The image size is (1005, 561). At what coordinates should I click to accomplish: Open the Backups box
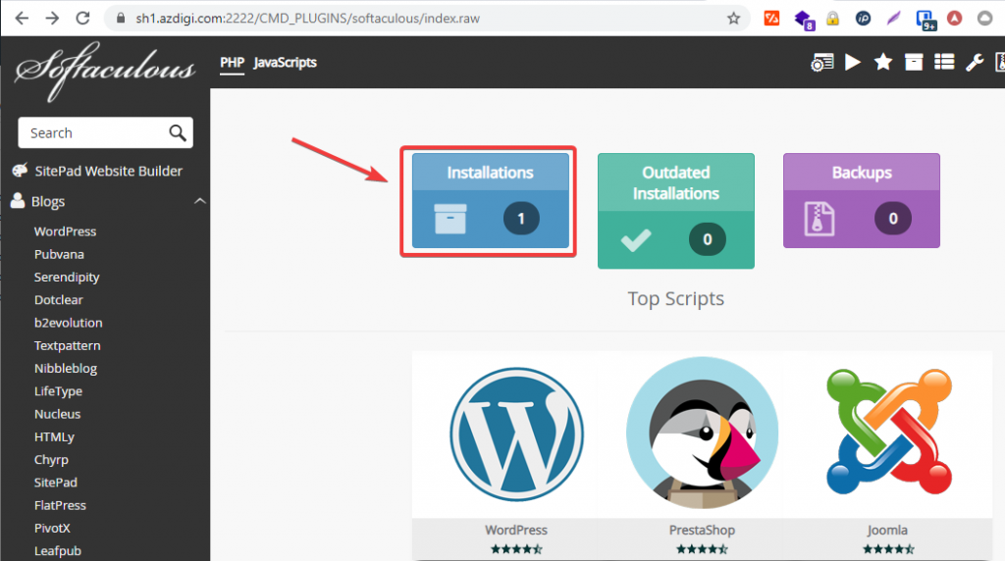[862, 200]
